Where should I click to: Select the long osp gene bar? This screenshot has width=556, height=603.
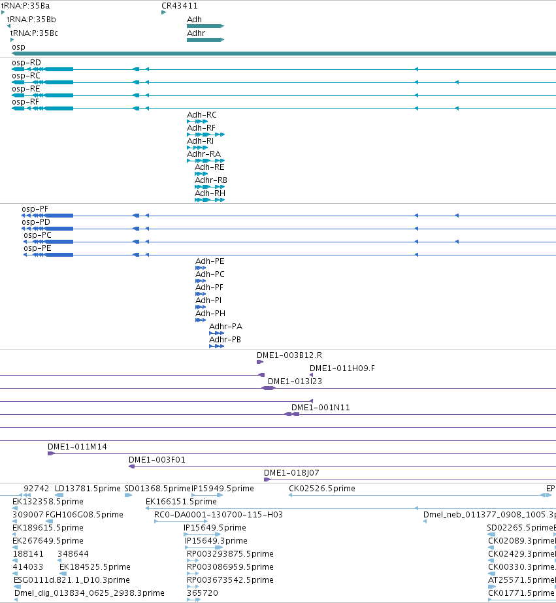click(284, 54)
